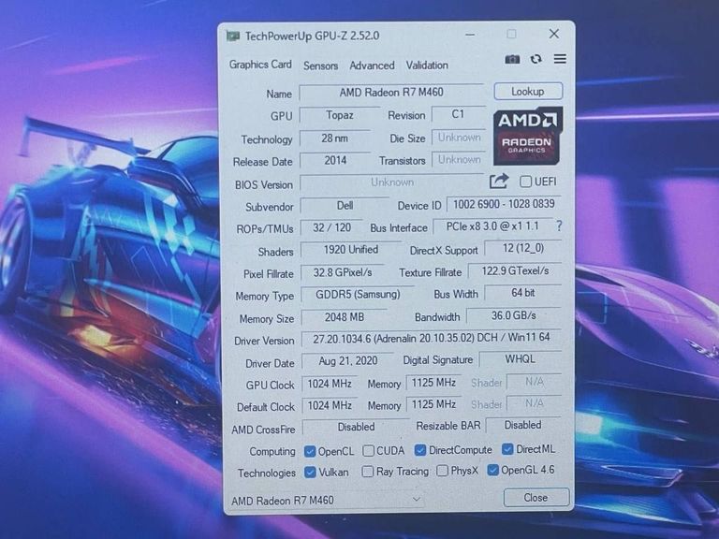Click the Pixel Fillrate 32.8 GPixel/s value
The width and height of the screenshot is (719, 539).
[343, 272]
